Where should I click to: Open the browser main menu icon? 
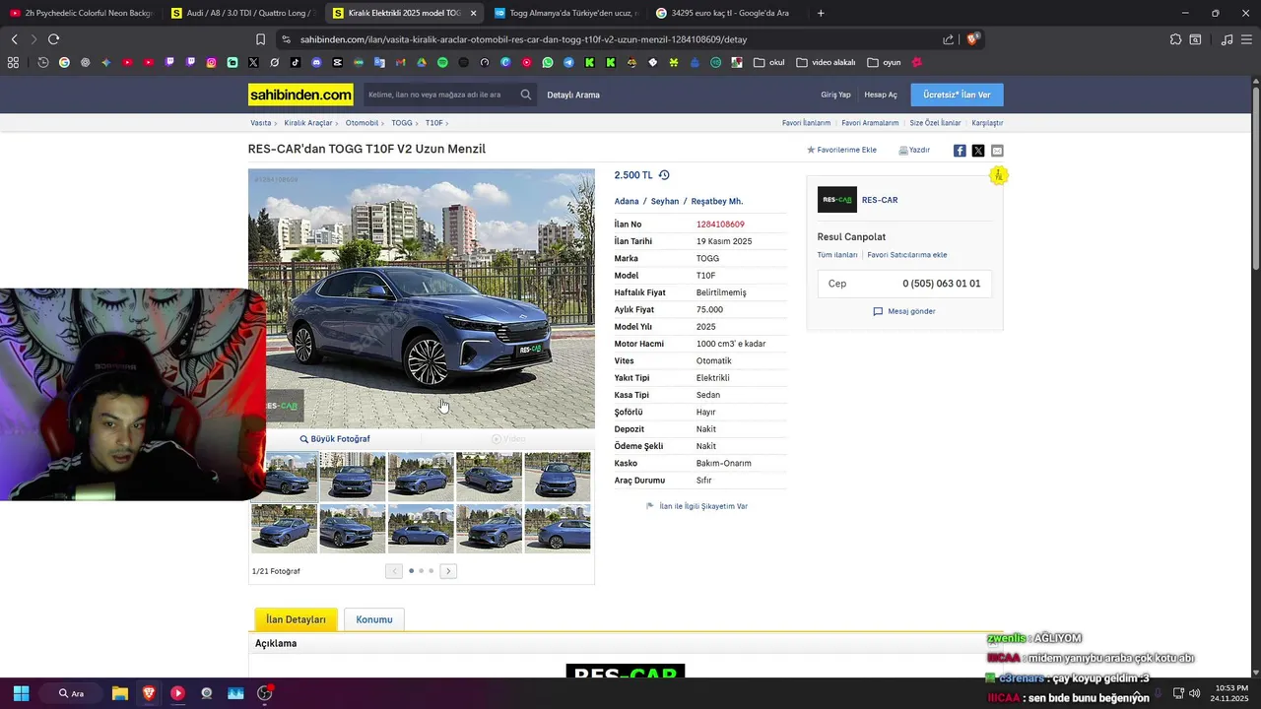tap(1247, 39)
